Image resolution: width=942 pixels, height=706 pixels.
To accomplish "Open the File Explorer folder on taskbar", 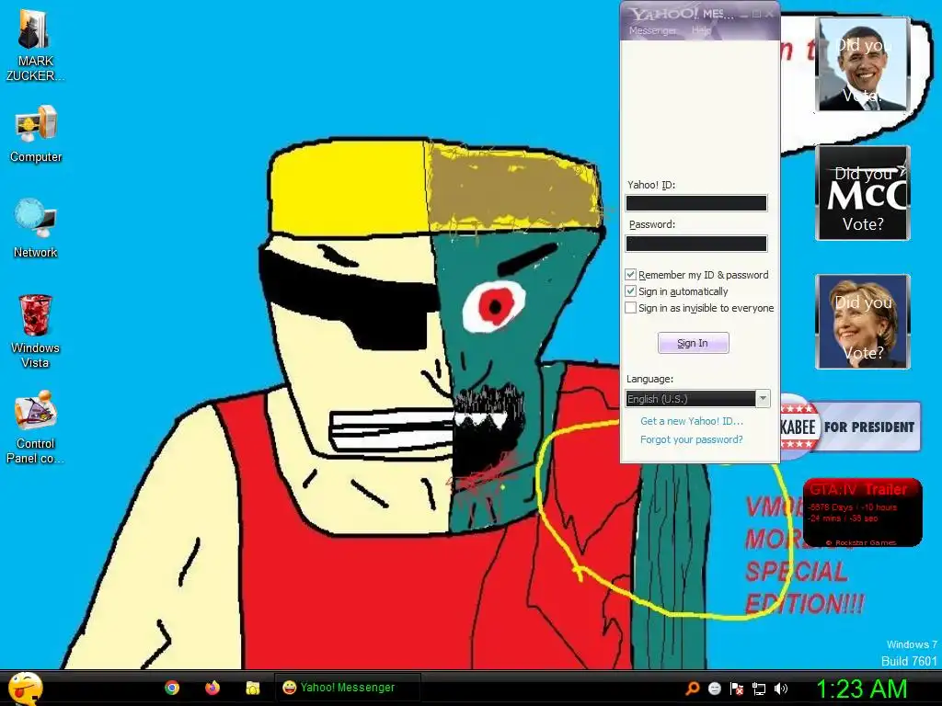I will (x=252, y=688).
